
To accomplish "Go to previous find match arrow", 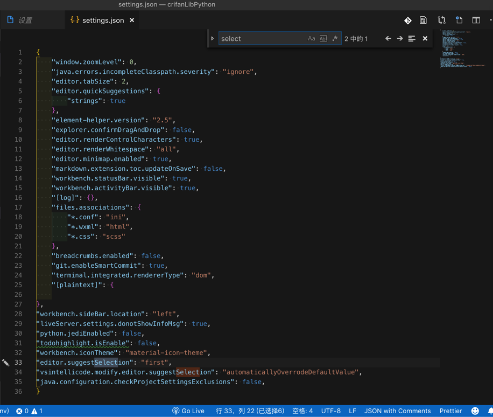I will coord(388,39).
